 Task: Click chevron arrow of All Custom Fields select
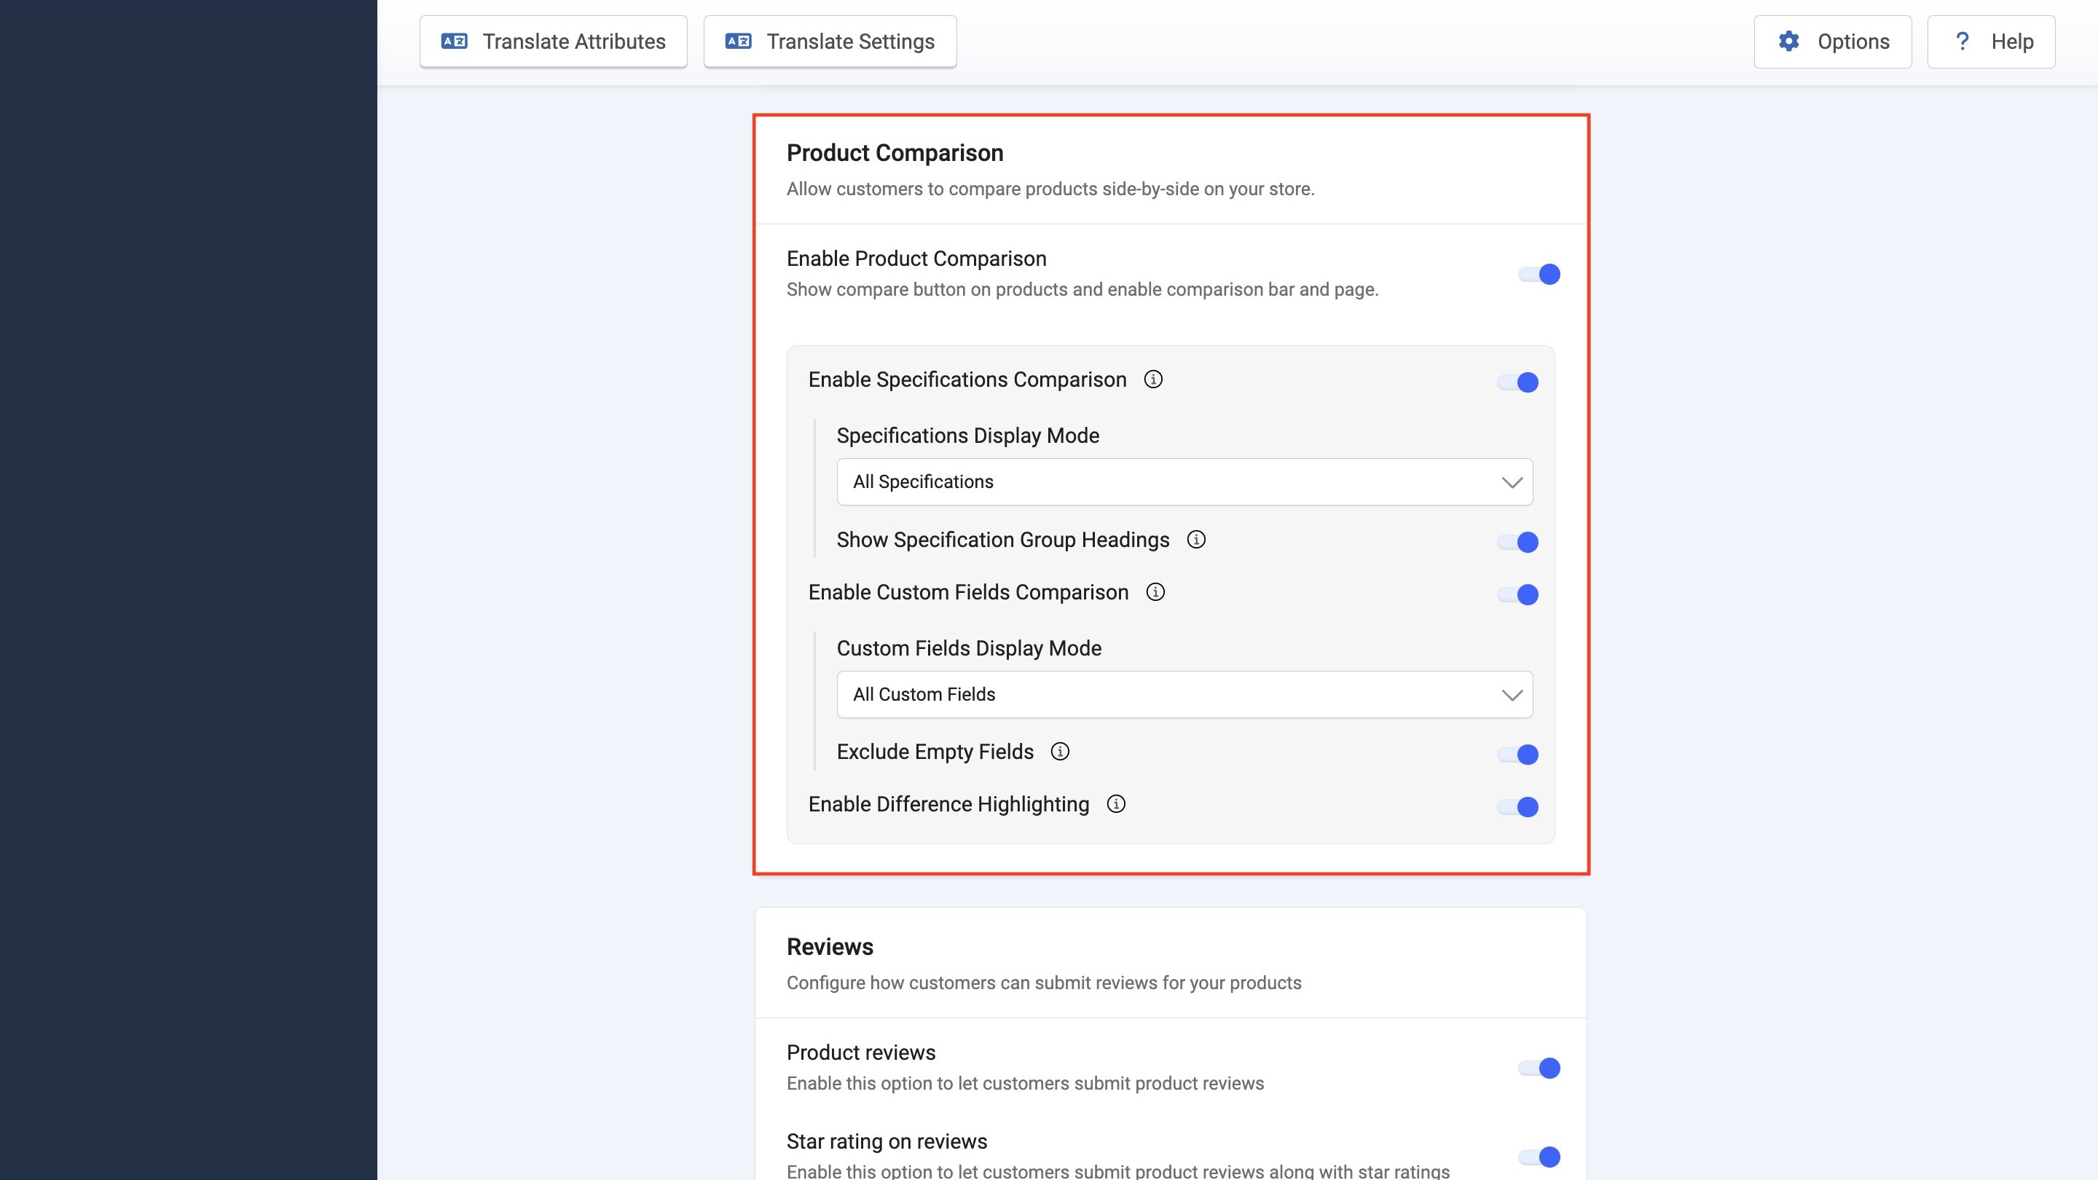click(1512, 696)
